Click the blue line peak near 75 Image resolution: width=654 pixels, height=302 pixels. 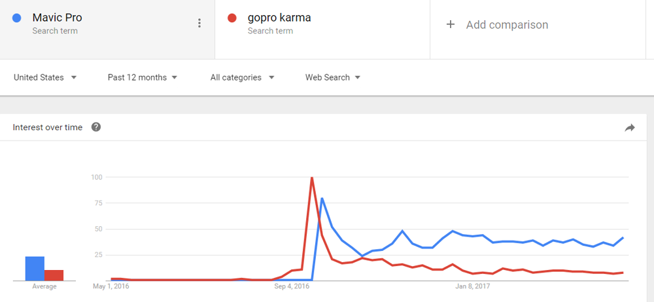coord(322,199)
